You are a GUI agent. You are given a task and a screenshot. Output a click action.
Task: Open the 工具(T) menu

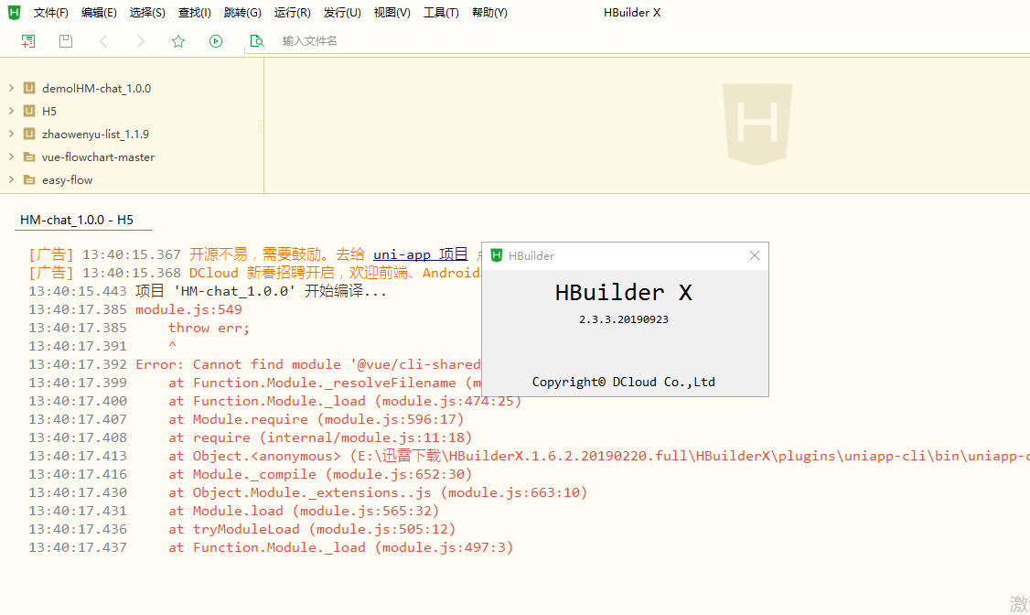click(x=441, y=13)
